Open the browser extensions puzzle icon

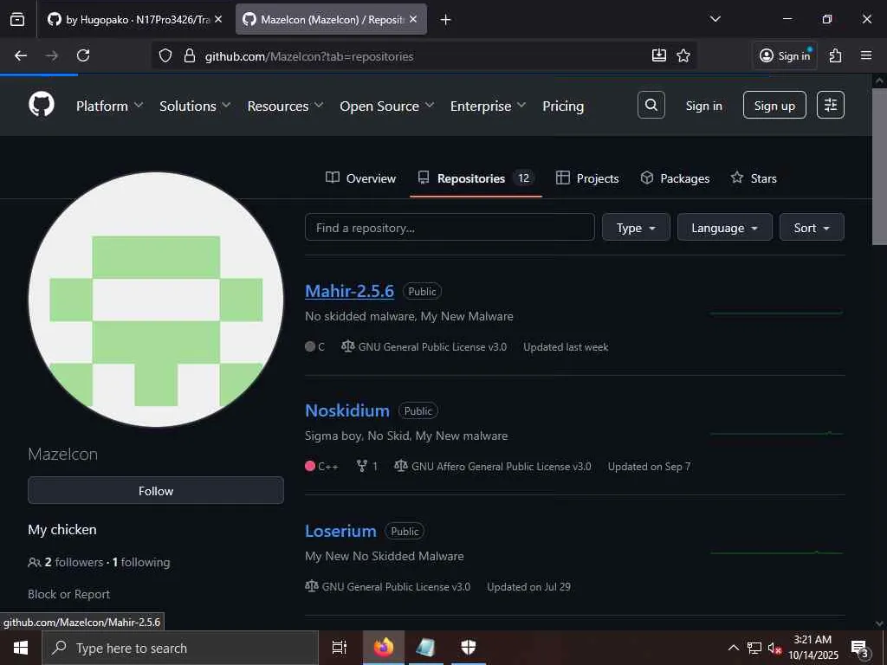pos(836,55)
